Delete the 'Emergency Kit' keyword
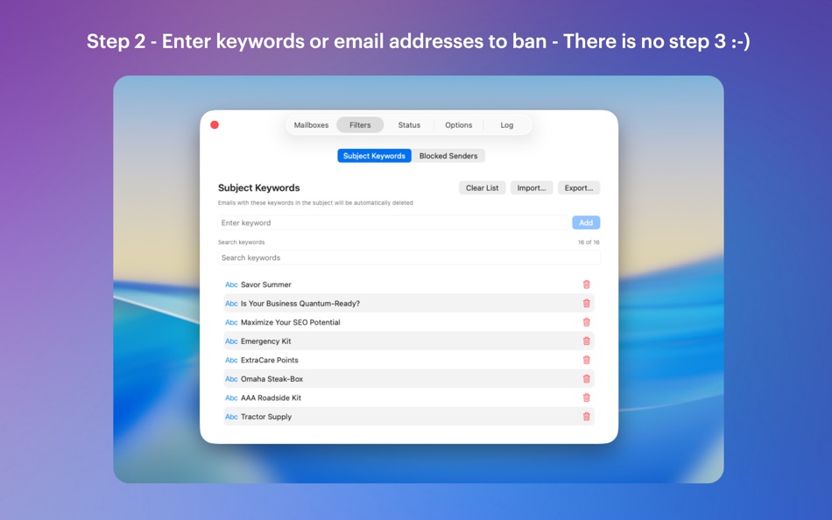Viewport: 832px width, 520px height. (x=586, y=341)
